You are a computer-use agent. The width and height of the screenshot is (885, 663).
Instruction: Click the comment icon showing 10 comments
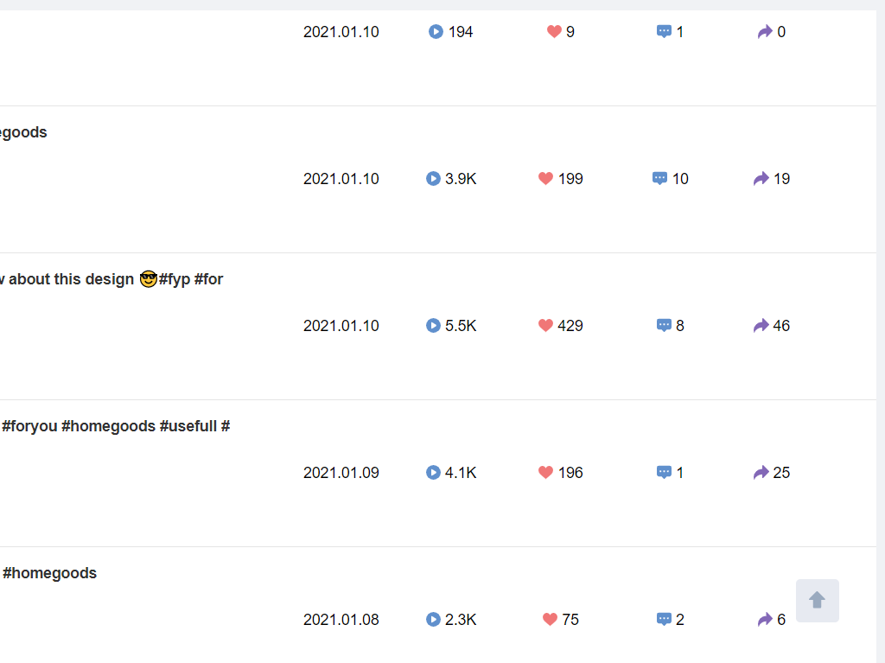659,179
